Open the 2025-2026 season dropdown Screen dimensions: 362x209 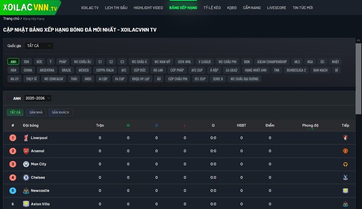point(38,98)
